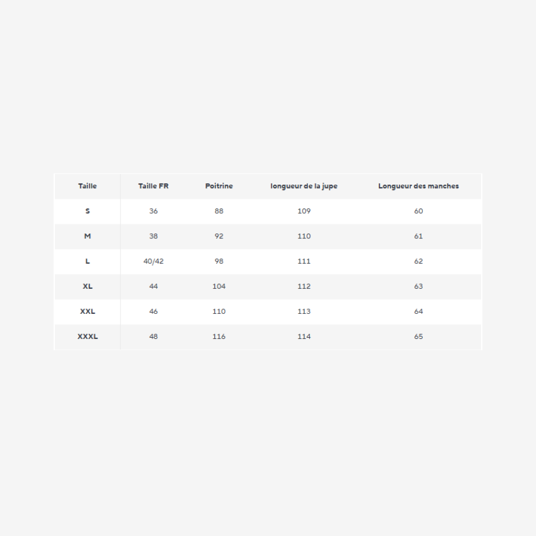Click the 'Taille FR' column header

point(154,186)
